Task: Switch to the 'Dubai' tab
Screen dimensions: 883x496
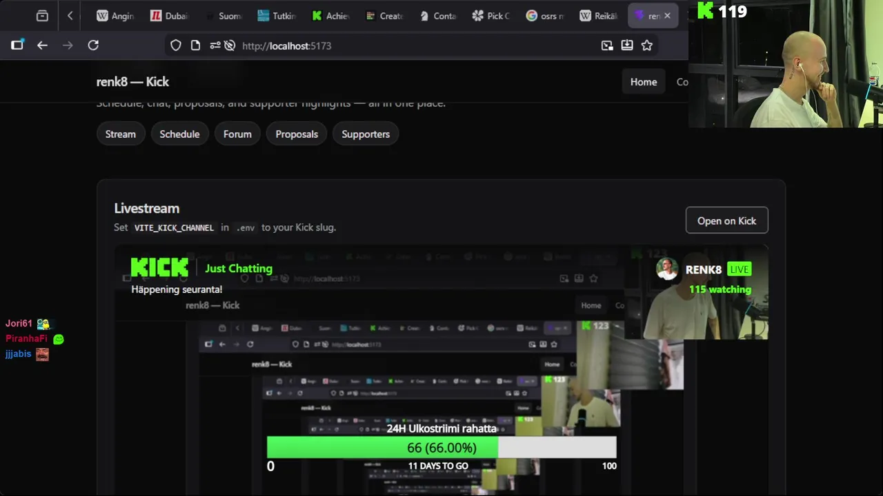Action: (x=169, y=16)
